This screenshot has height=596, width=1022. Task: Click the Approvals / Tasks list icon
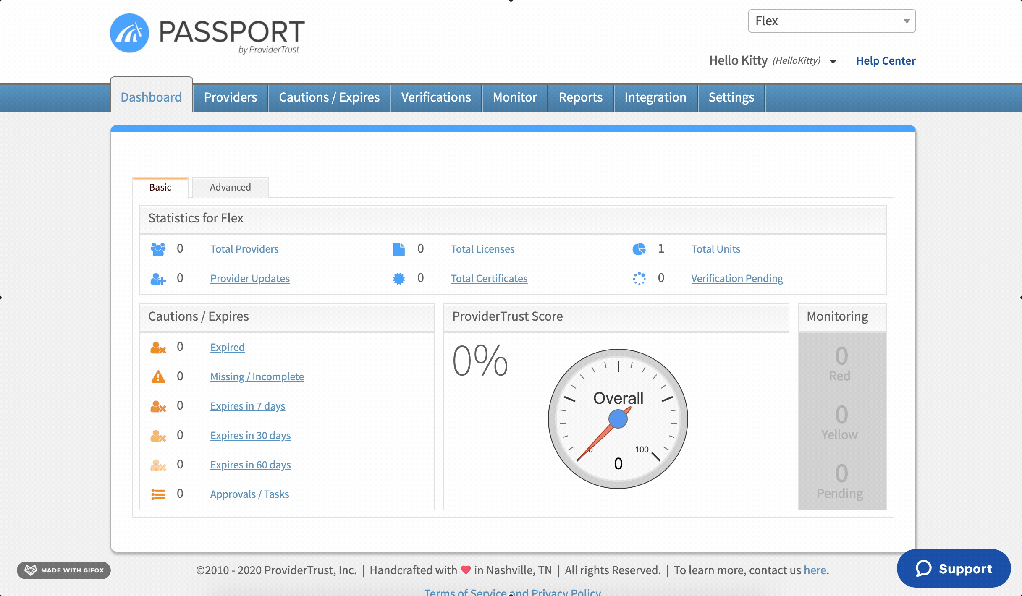(158, 494)
